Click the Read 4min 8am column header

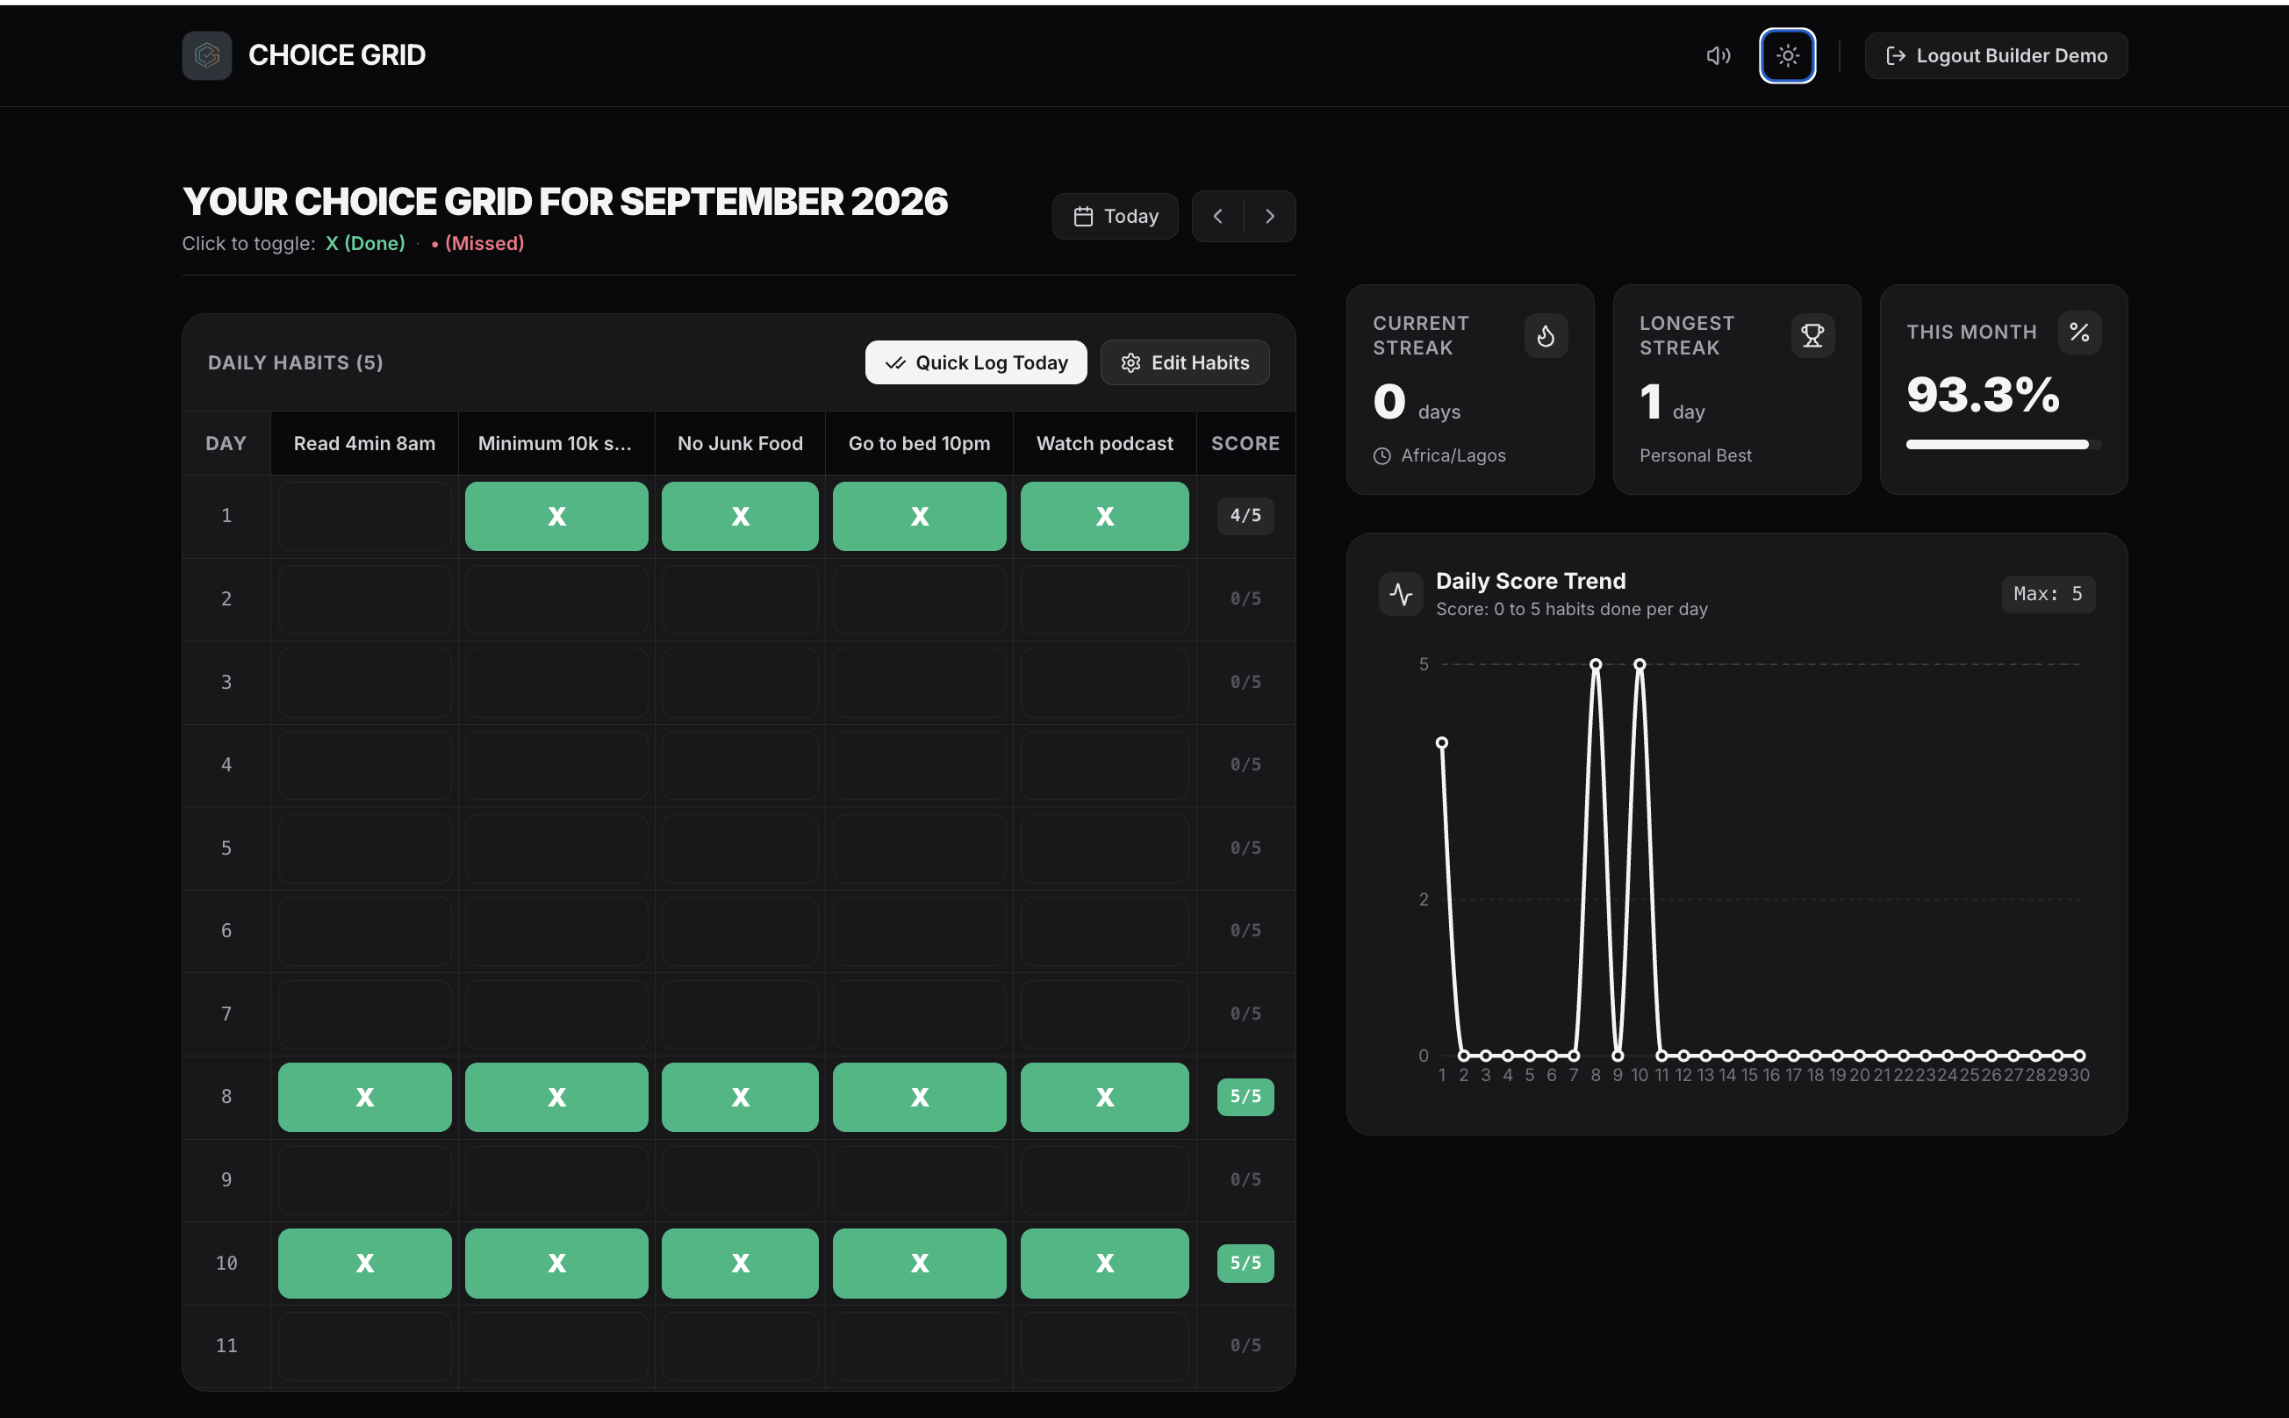coord(365,444)
